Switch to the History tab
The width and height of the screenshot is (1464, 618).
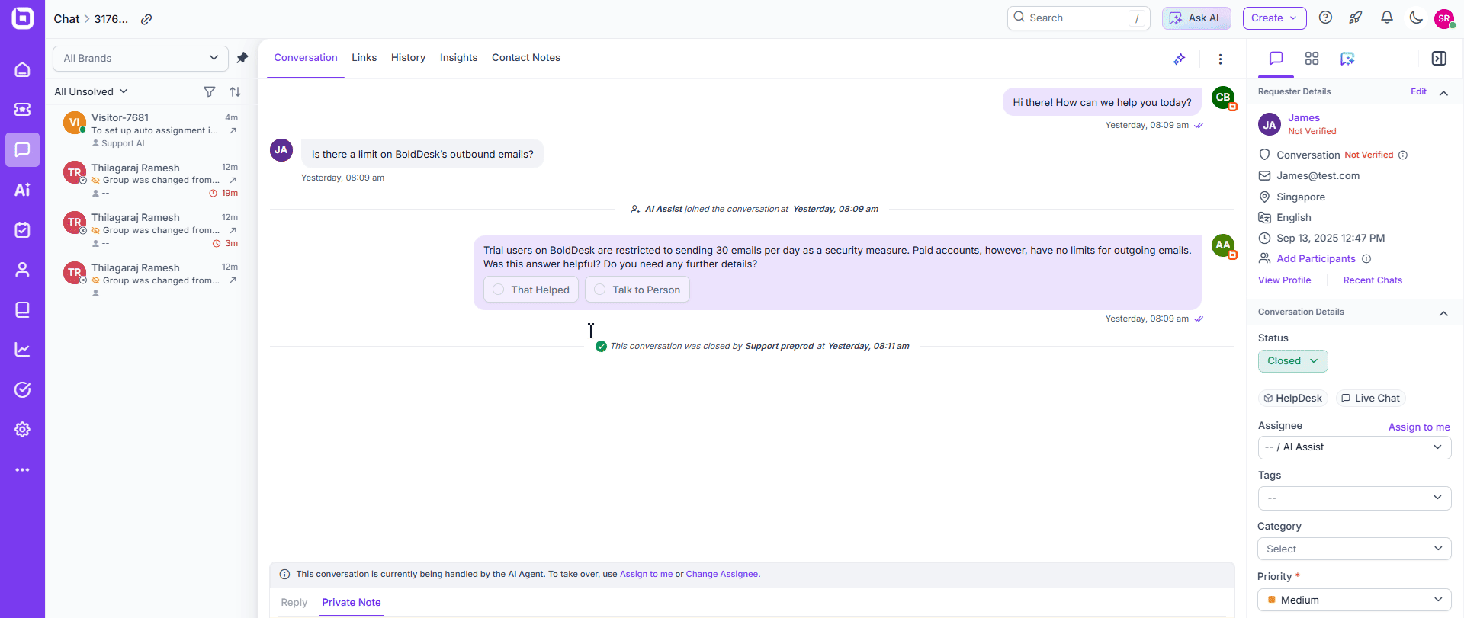tap(408, 58)
